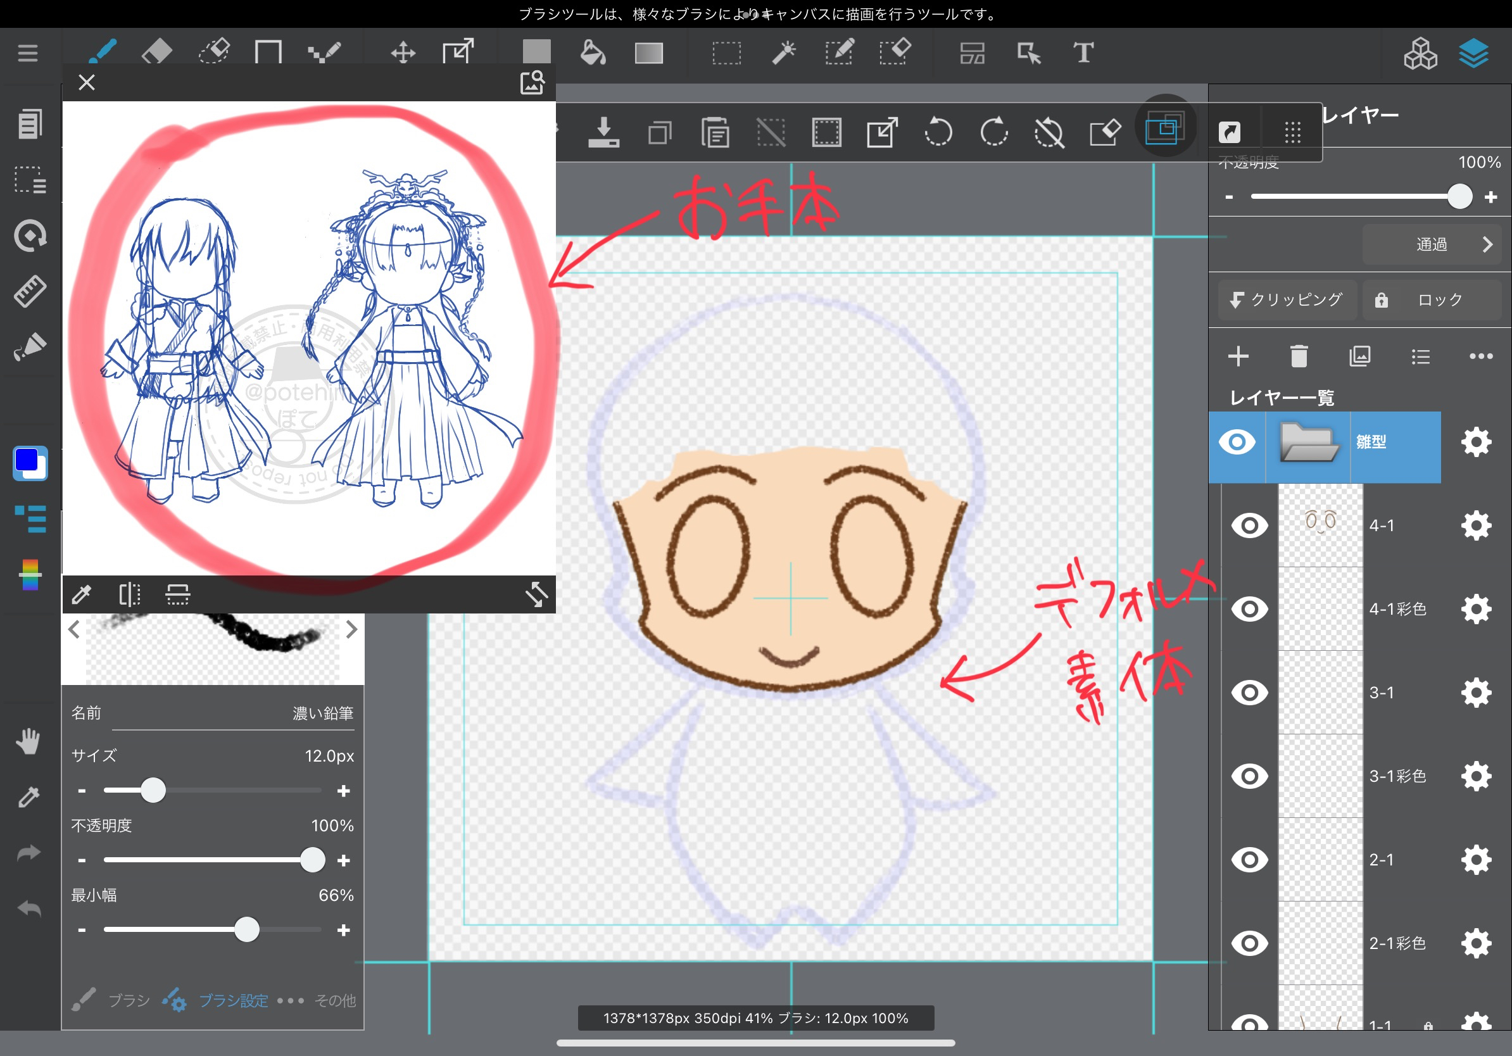Select the Bucket fill tool
This screenshot has width=1512, height=1056.
(x=592, y=52)
